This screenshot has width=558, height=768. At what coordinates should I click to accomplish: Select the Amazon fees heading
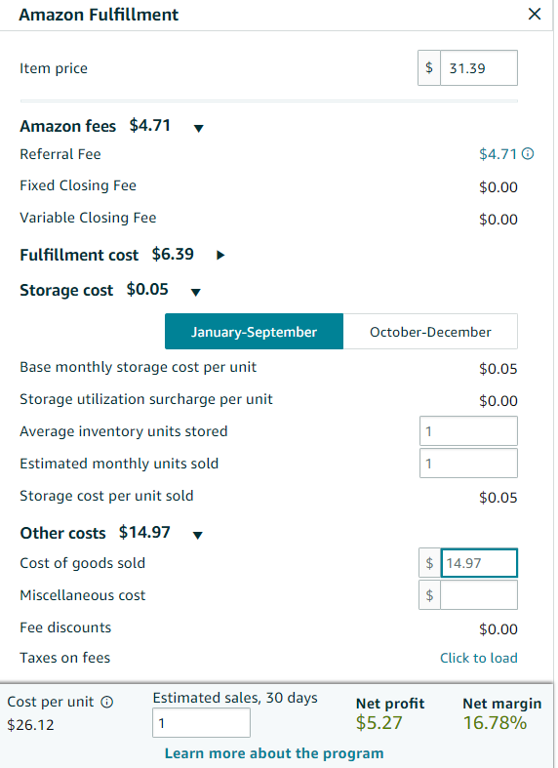tap(67, 126)
